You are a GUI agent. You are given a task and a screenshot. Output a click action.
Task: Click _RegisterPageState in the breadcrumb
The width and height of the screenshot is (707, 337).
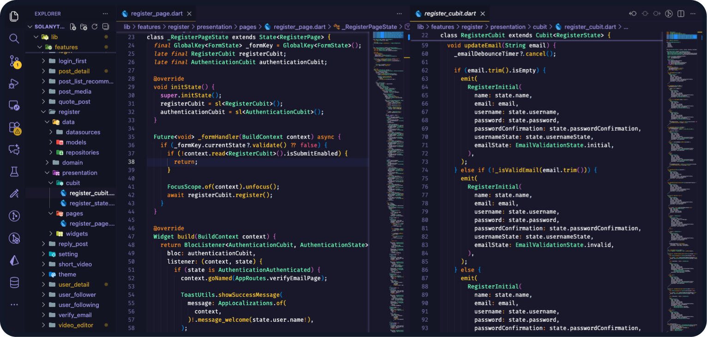coord(369,27)
